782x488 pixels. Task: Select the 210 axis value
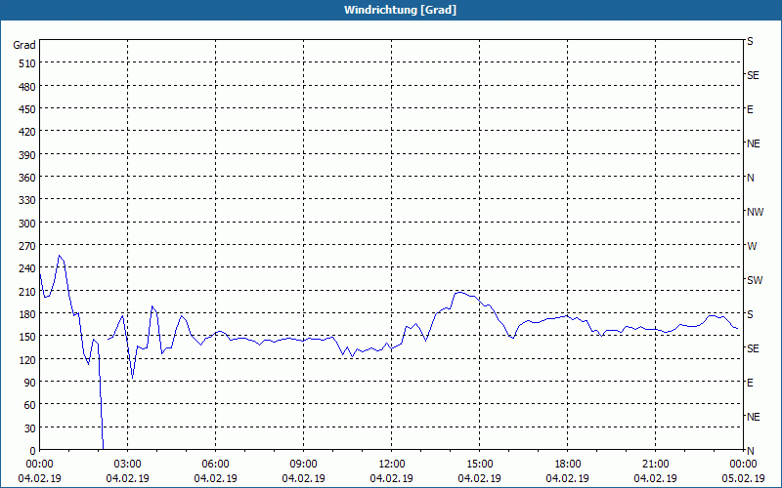click(28, 292)
